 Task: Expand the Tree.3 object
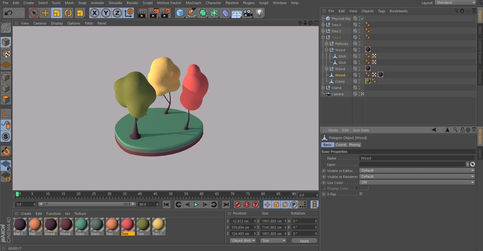(x=323, y=31)
